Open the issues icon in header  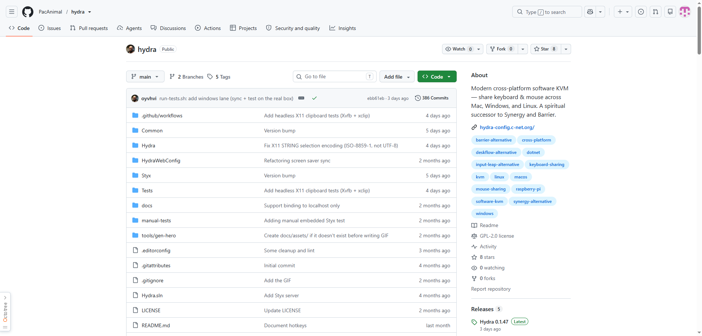click(x=641, y=12)
